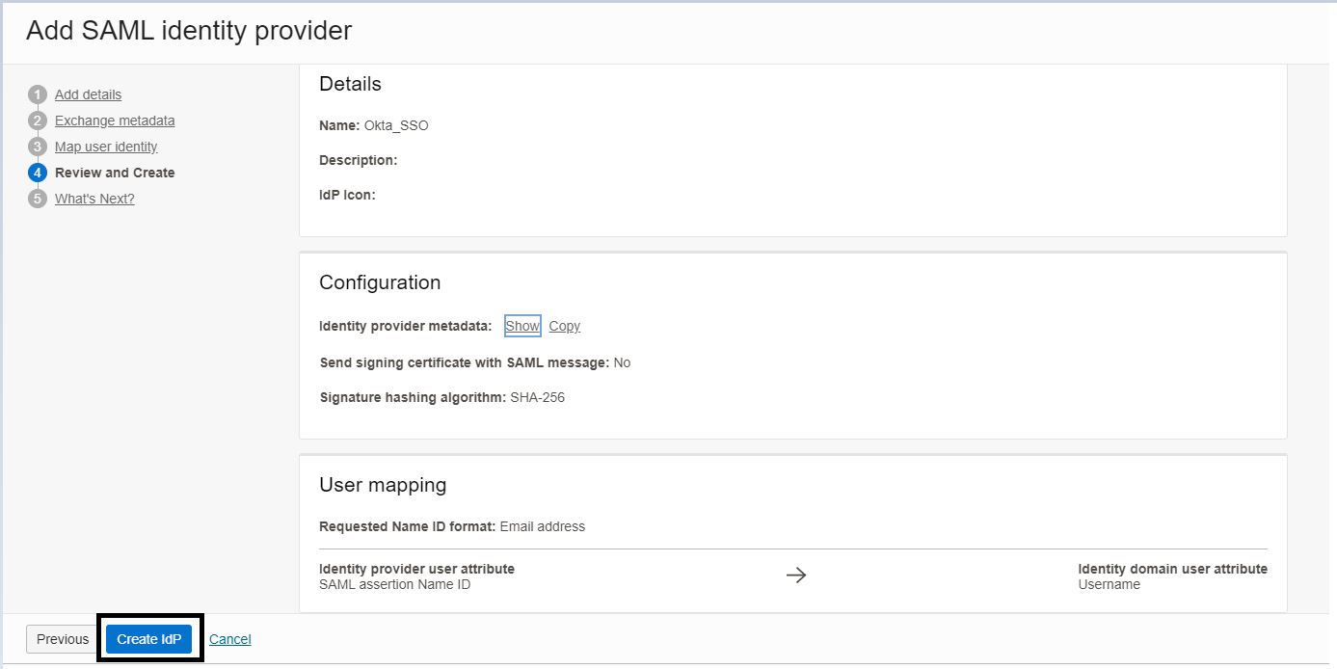Screen dimensions: 1337x669
Task: Click the Create IdP button
Action: [x=149, y=639]
